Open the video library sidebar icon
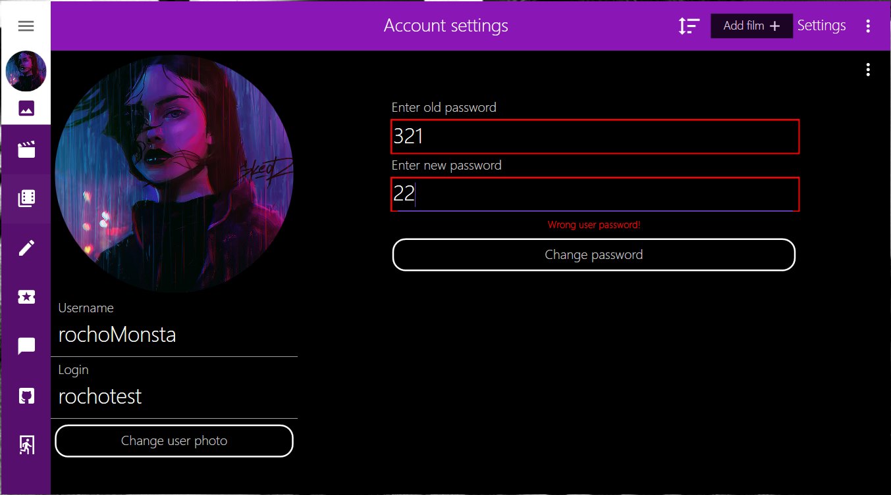The width and height of the screenshot is (891, 495). coord(26,199)
